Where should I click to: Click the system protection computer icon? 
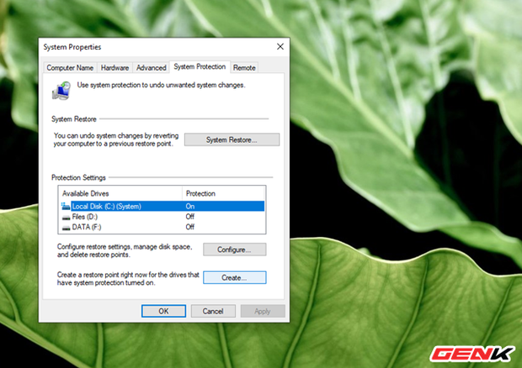point(60,90)
